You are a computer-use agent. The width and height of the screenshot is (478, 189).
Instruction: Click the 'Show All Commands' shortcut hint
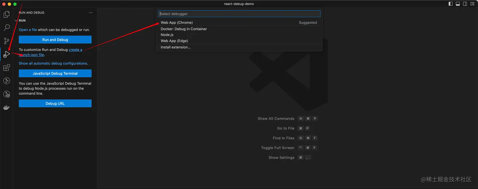coord(276,119)
